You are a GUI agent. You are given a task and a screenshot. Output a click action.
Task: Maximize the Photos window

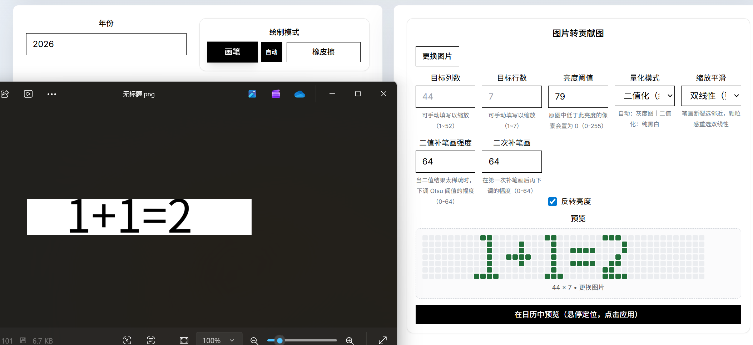click(x=358, y=93)
